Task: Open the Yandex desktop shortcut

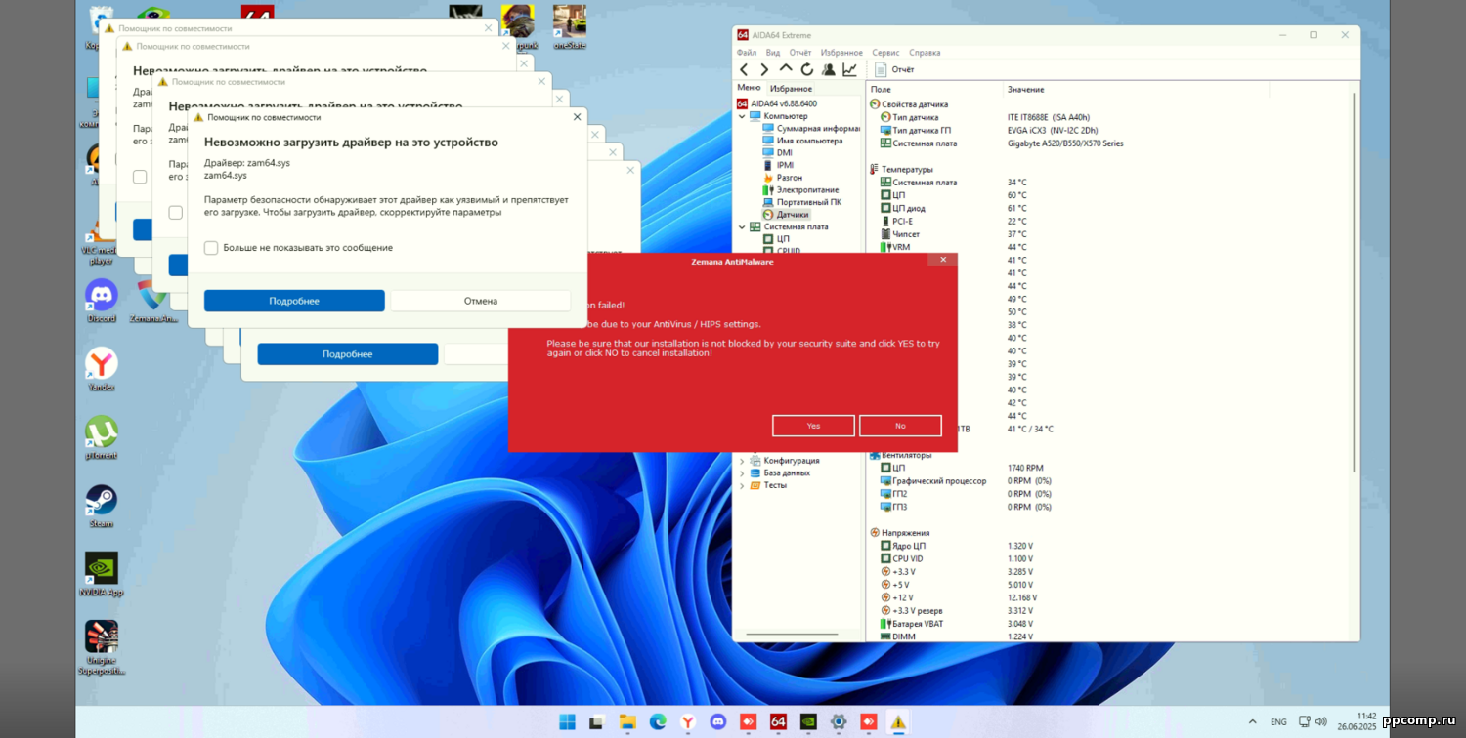Action: [101, 369]
